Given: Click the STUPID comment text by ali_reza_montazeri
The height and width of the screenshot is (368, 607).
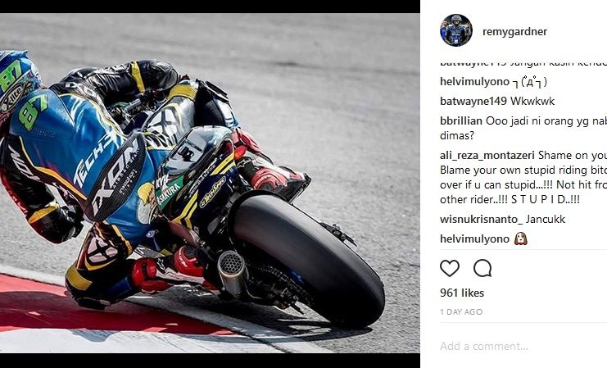Looking at the screenshot, I should tap(523, 177).
